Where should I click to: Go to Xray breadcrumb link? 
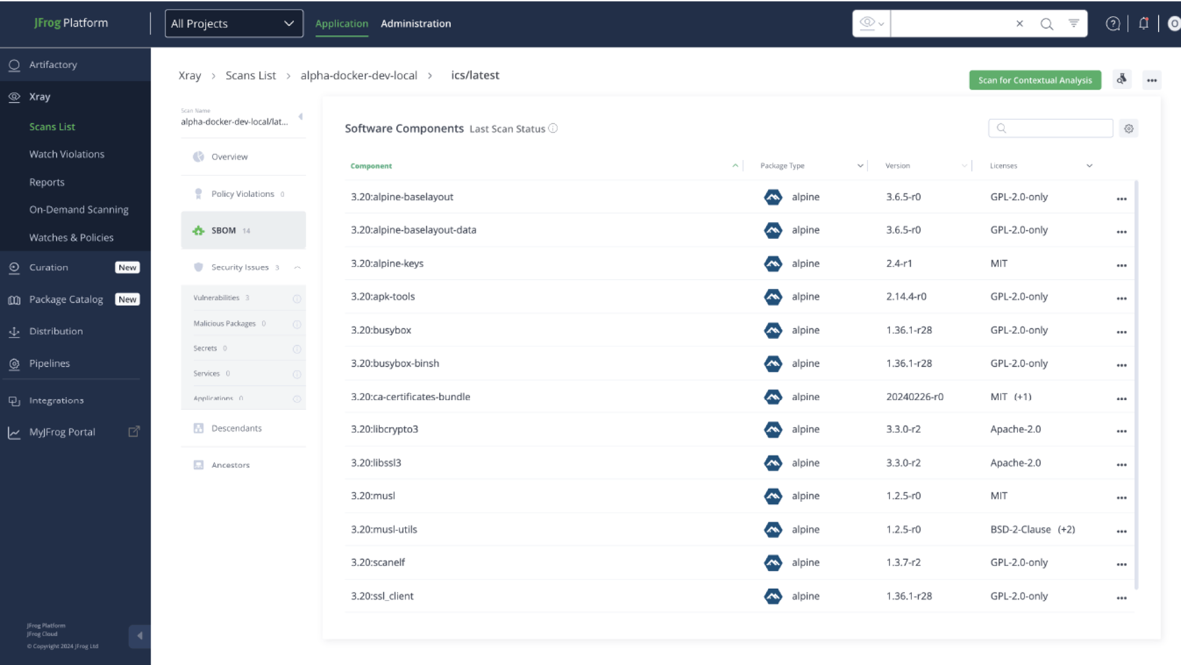click(190, 75)
